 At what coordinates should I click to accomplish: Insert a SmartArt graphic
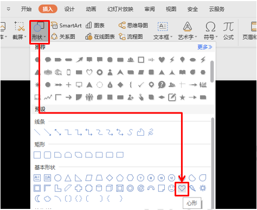[x=66, y=26]
